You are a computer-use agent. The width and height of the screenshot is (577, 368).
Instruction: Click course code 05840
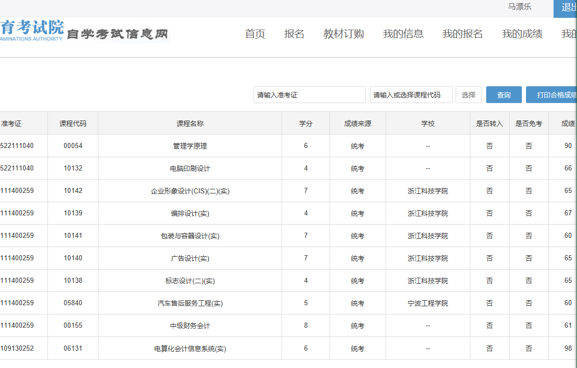[x=73, y=303]
